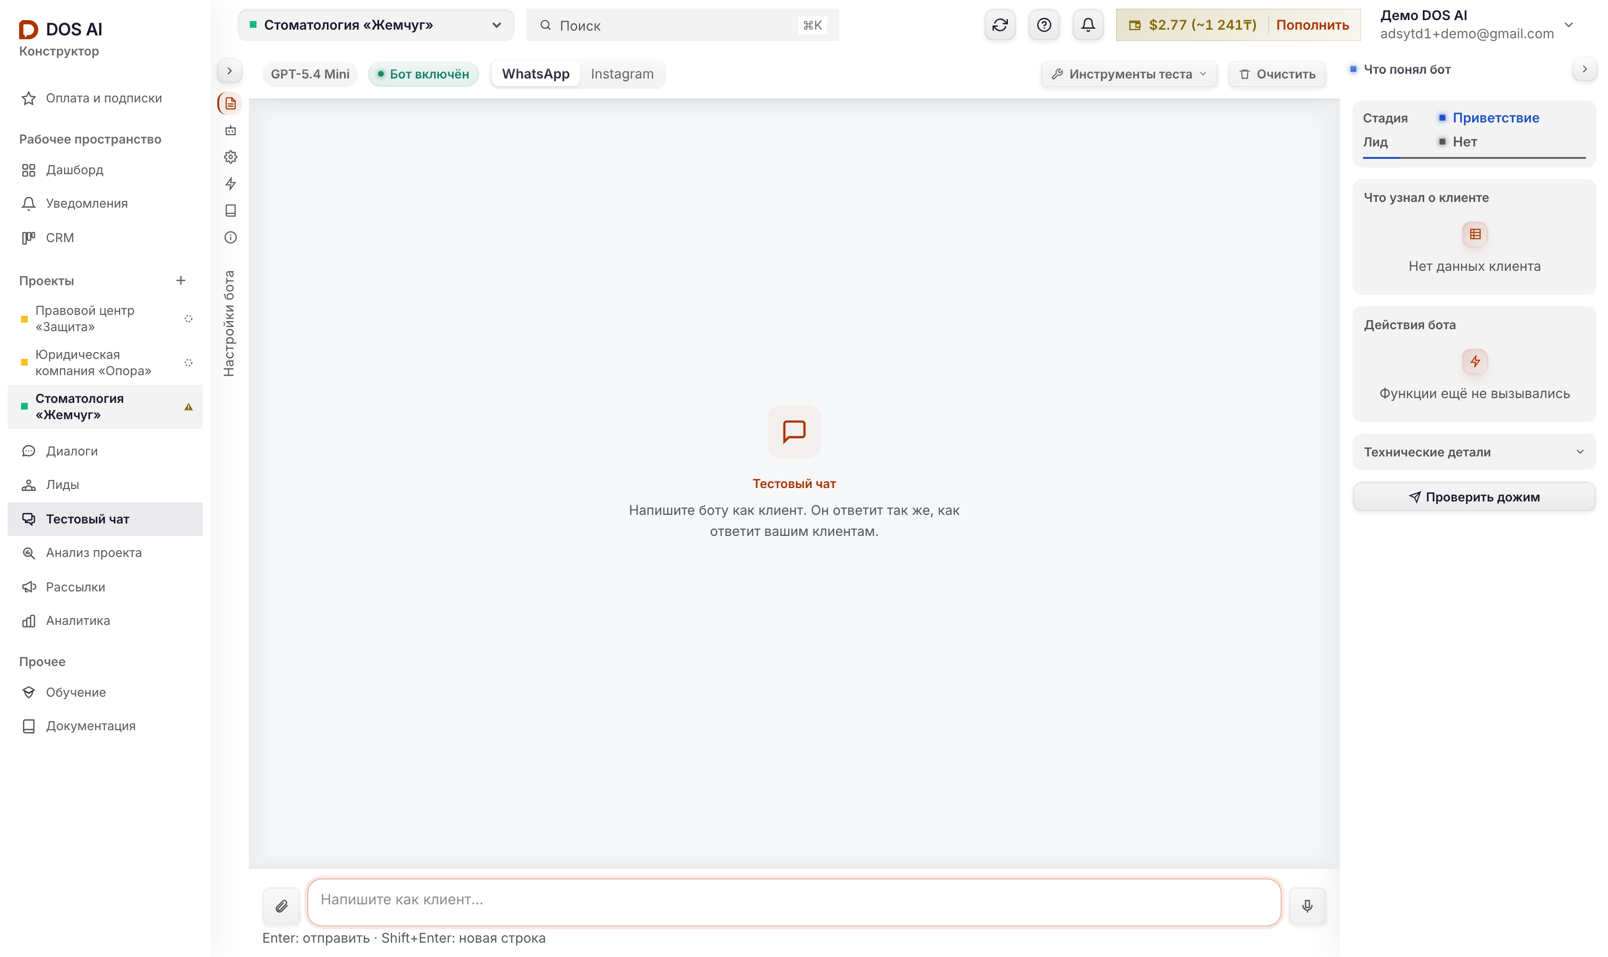Open the Демо DOS AI account menu

[x=1477, y=24]
